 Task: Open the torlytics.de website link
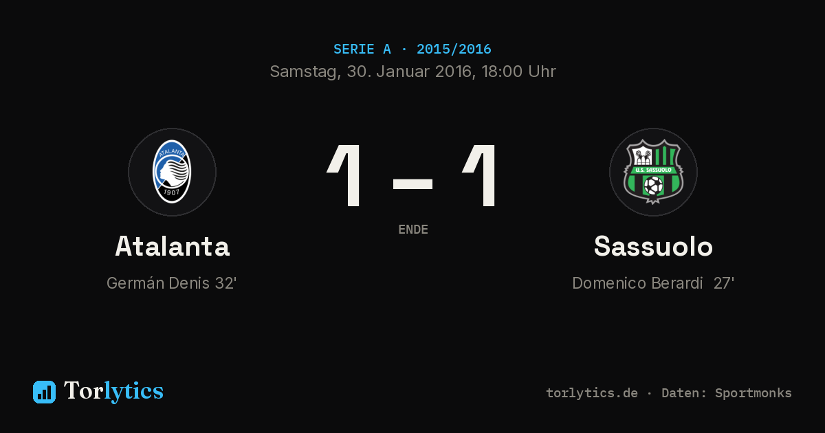click(x=592, y=393)
